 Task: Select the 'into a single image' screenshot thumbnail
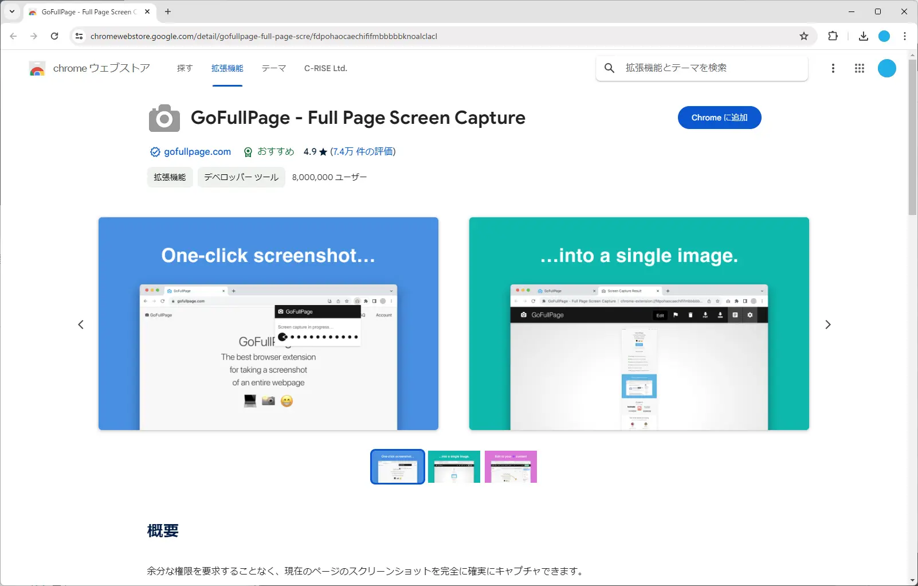[454, 466]
